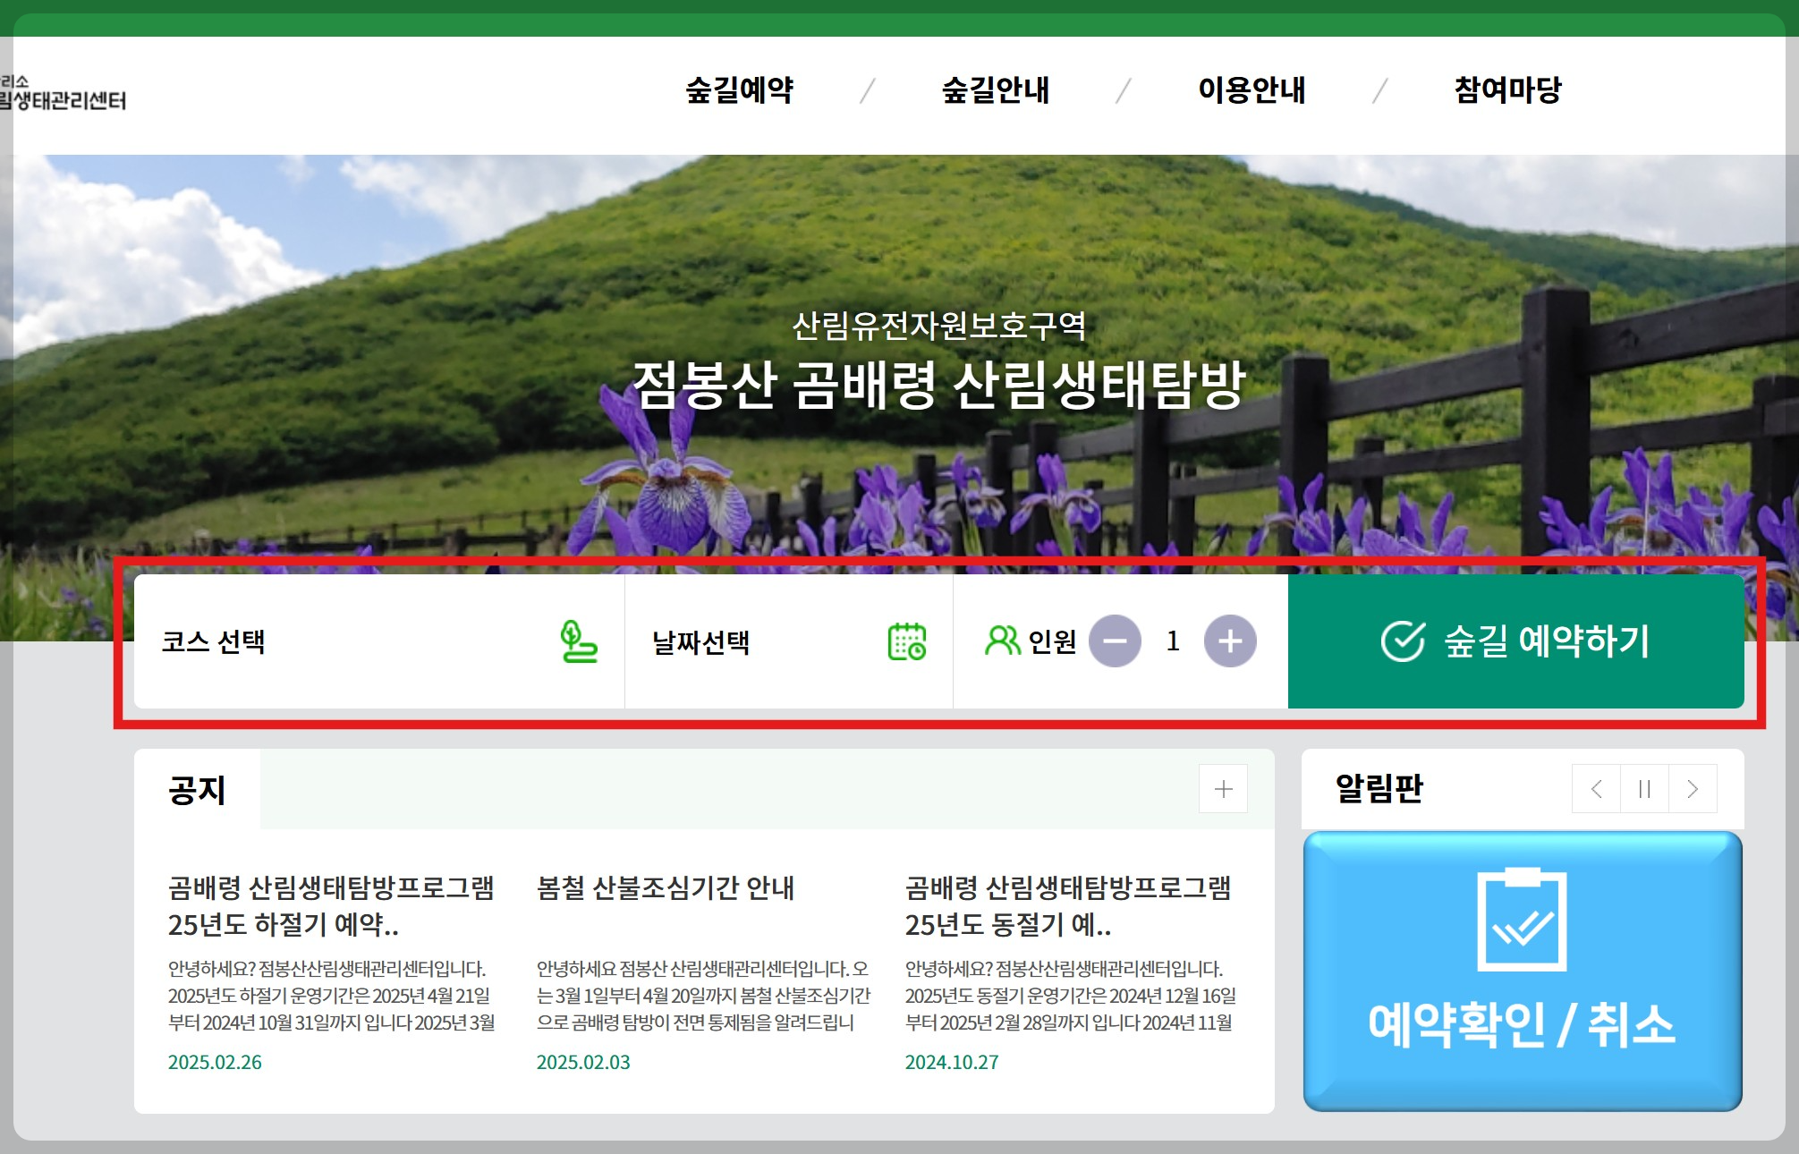
Task: Open the calendar date picker icon
Action: 906,641
